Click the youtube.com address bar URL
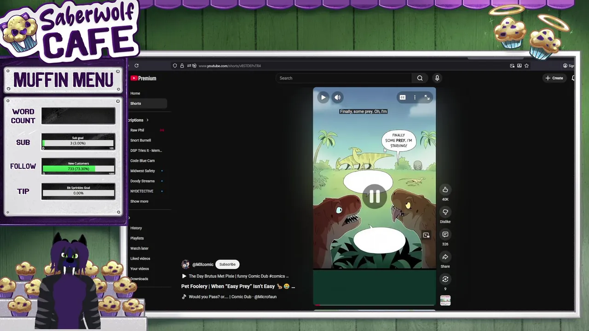 click(x=229, y=66)
